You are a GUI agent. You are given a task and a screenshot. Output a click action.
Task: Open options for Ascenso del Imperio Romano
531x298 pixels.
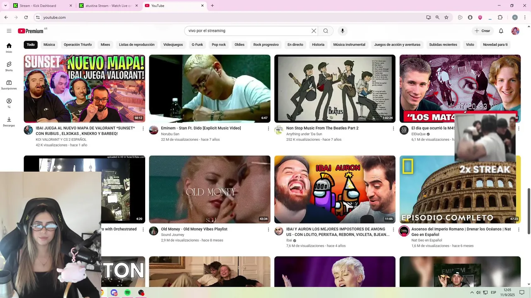tap(519, 230)
